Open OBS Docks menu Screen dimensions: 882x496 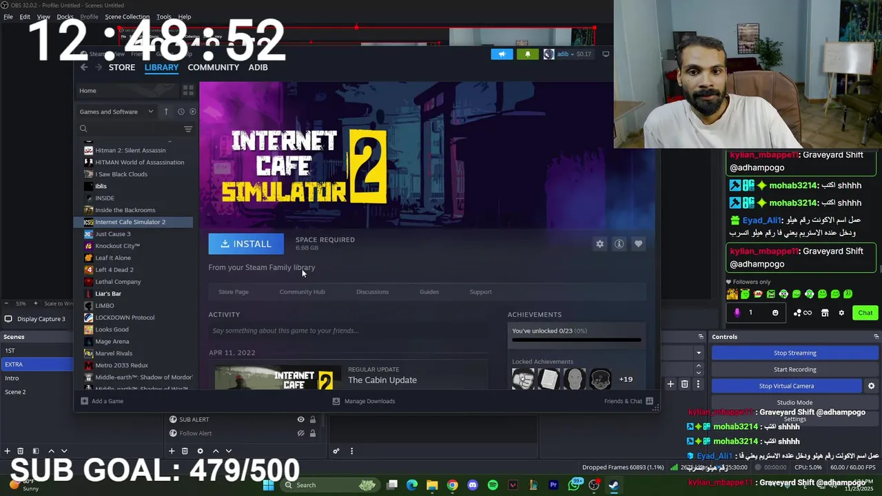pyautogui.click(x=65, y=17)
